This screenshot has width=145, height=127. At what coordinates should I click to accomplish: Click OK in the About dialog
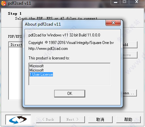[70, 94]
